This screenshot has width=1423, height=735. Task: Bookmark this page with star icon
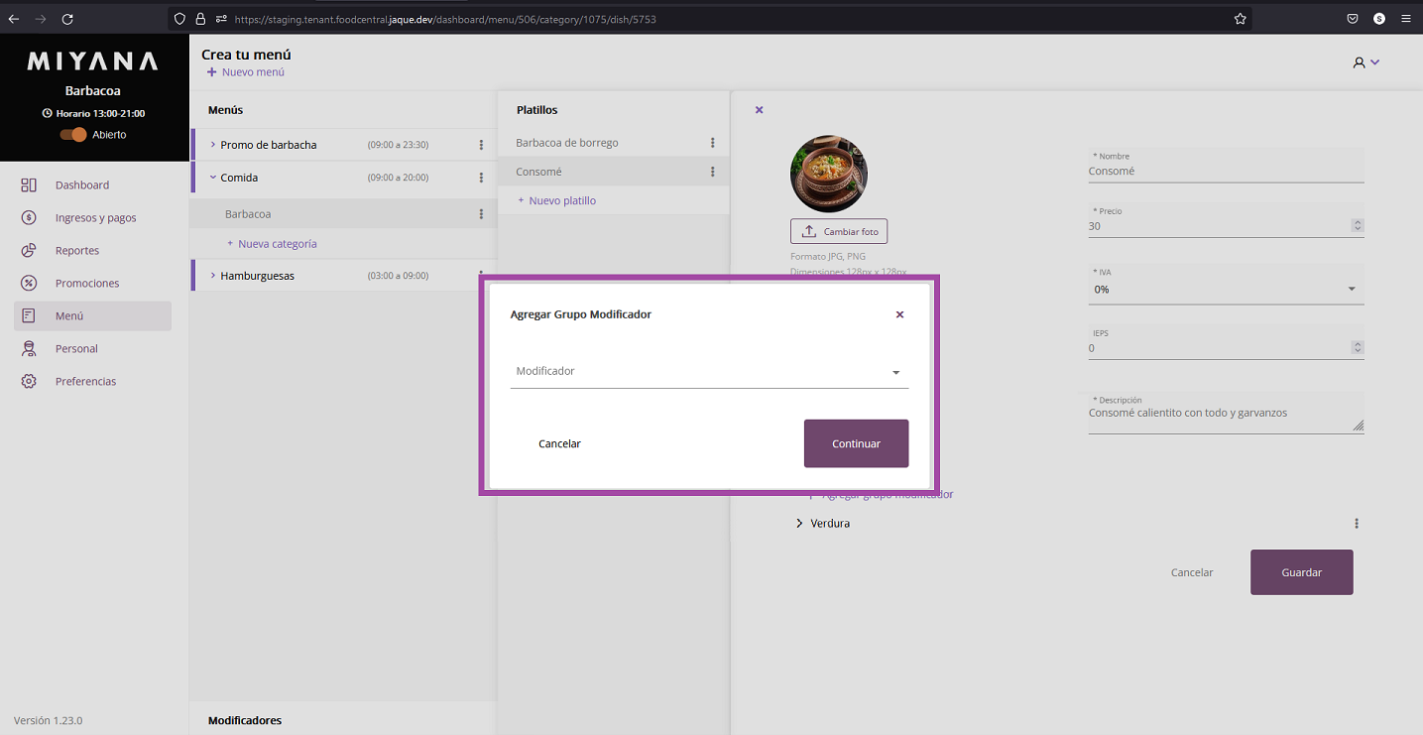pyautogui.click(x=1240, y=19)
